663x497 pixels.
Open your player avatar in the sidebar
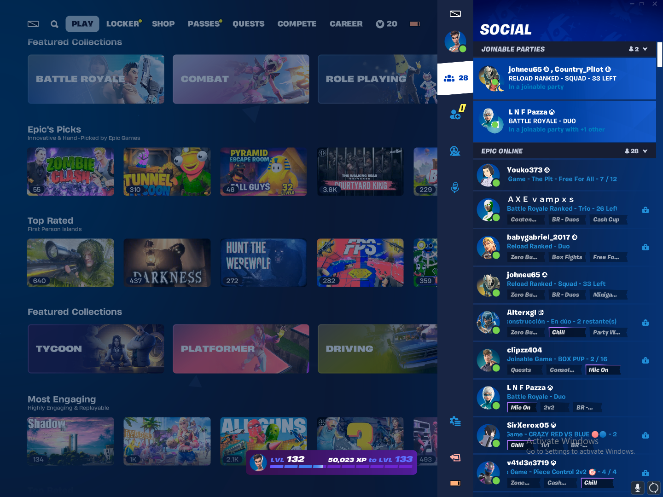click(455, 41)
